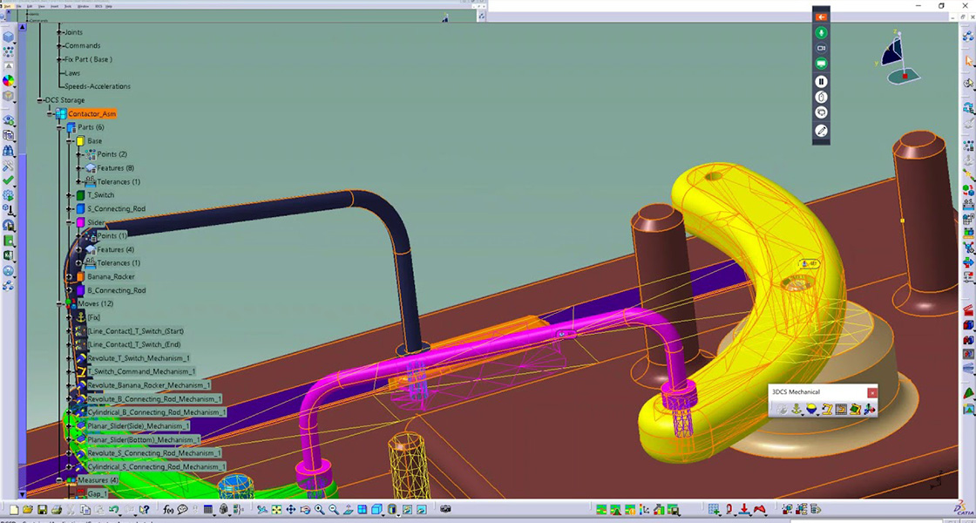Open the Insert menu
This screenshot has width=976, height=523.
(x=55, y=6)
